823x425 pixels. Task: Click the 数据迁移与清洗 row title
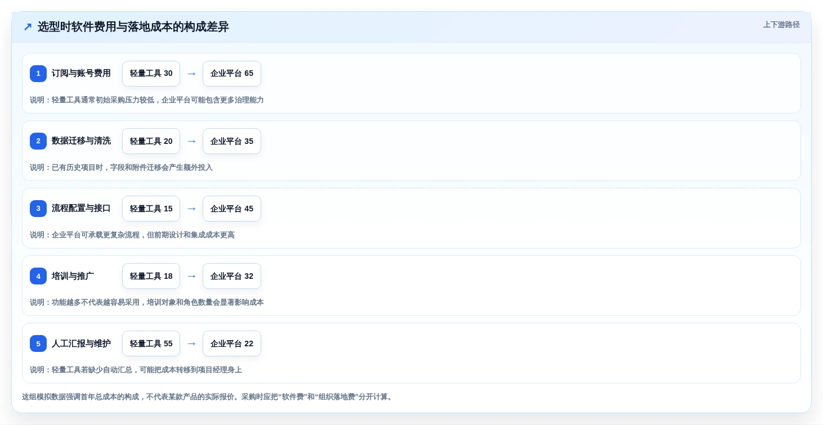coord(81,141)
